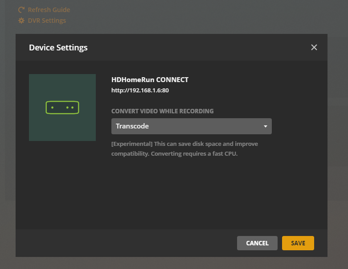Click the DVR Settings gear icon
This screenshot has height=269, width=348.
[21, 21]
